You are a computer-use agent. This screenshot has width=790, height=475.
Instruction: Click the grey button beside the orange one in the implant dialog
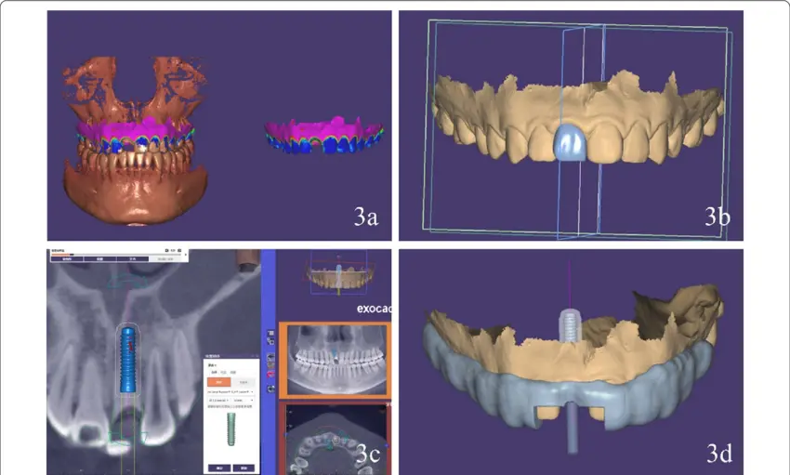tap(244, 382)
